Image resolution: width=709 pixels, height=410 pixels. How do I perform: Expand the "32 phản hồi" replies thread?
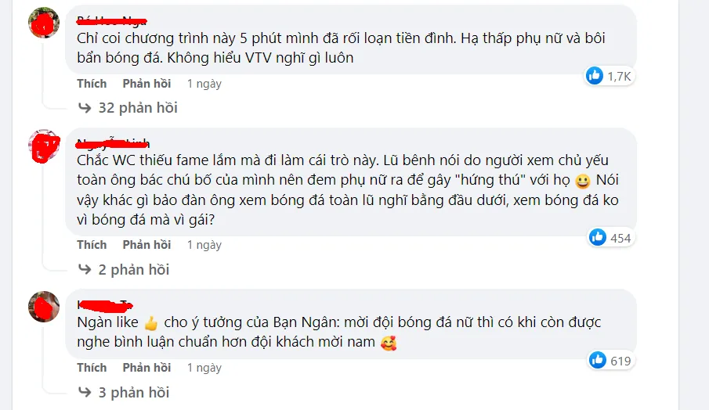136,108
